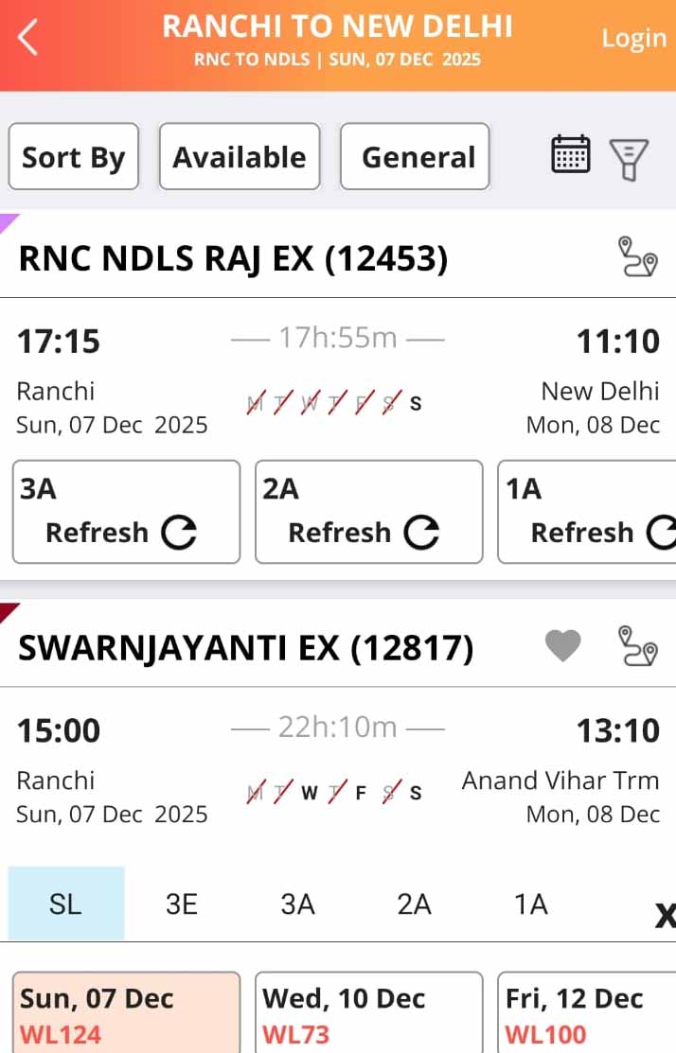
Task: Select Wed, 10 Dec WL73 card
Action: (368, 1013)
